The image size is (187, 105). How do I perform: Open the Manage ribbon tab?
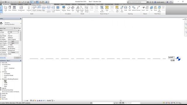tap(67, 4)
